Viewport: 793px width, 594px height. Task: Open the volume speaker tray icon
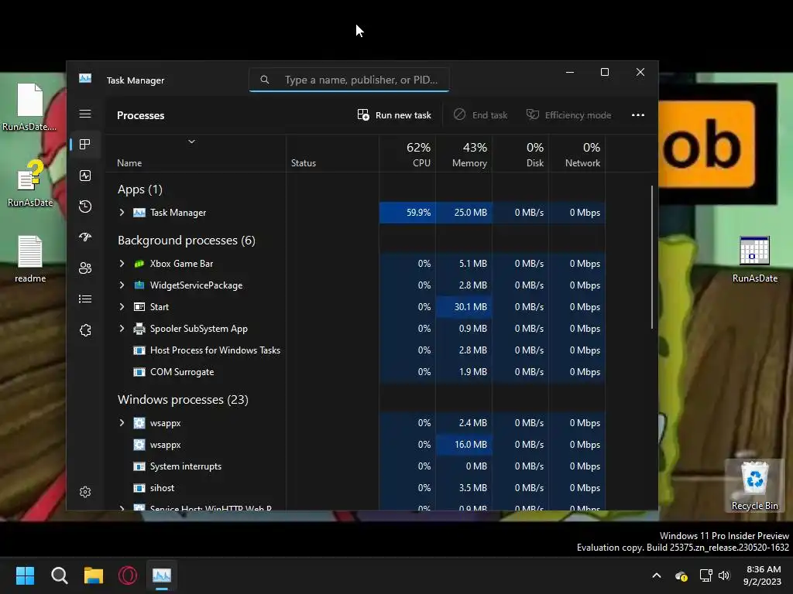tap(724, 575)
